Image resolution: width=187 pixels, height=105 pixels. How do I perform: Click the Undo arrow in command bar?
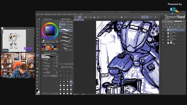[x=105, y=17]
